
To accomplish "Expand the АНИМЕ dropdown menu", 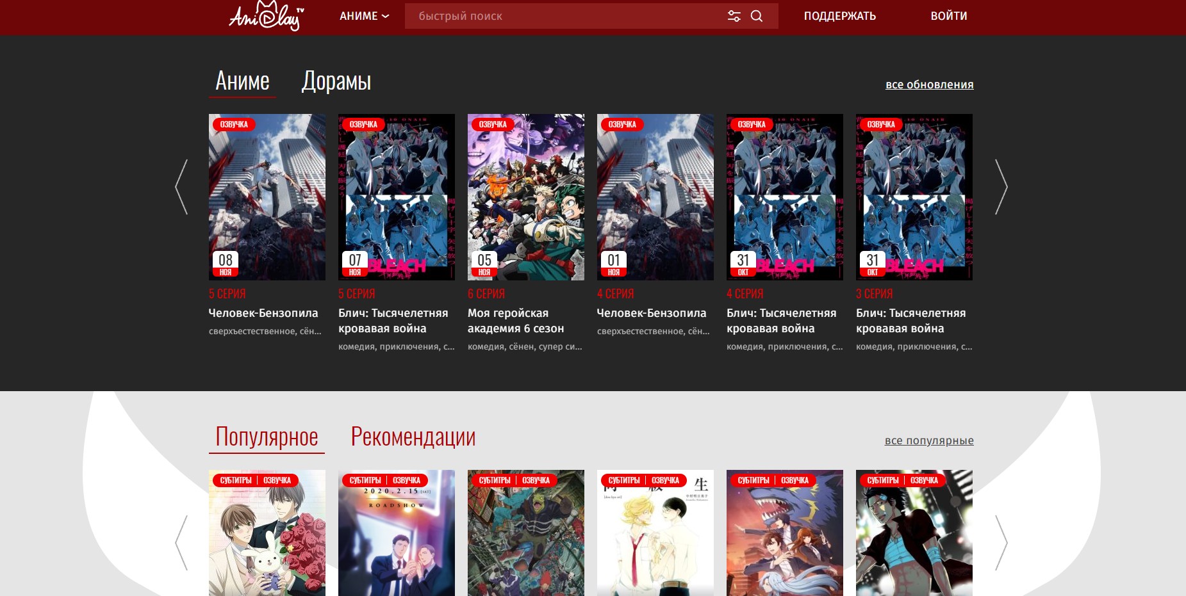I will (364, 16).
